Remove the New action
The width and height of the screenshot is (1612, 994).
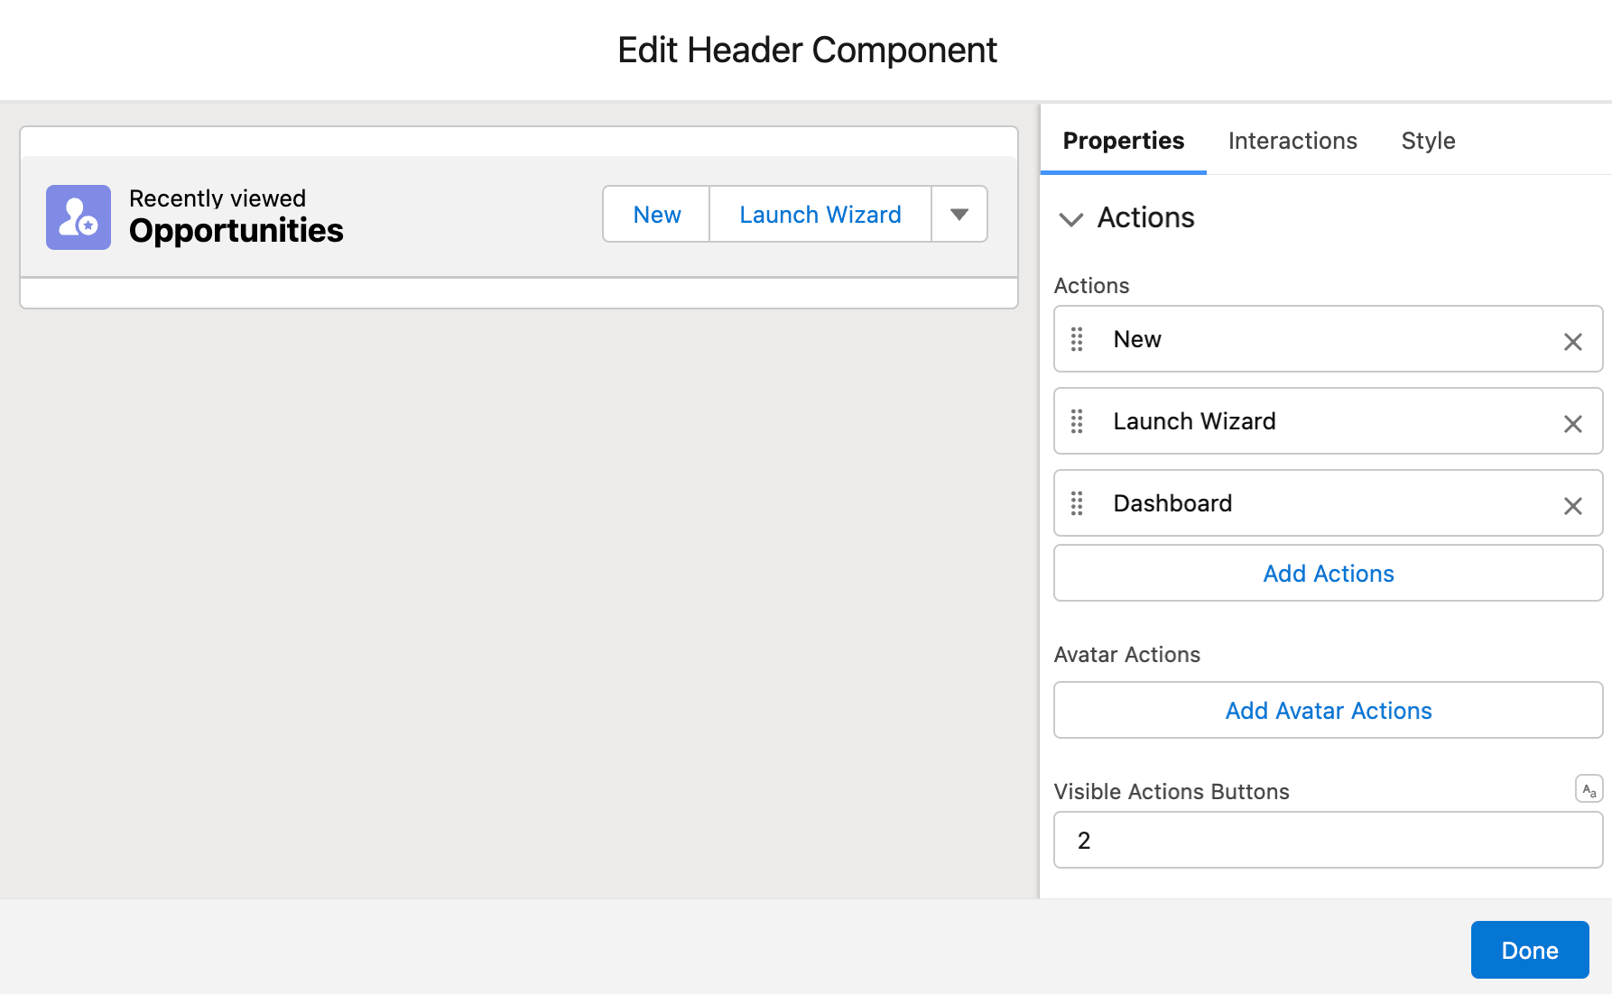(x=1572, y=342)
